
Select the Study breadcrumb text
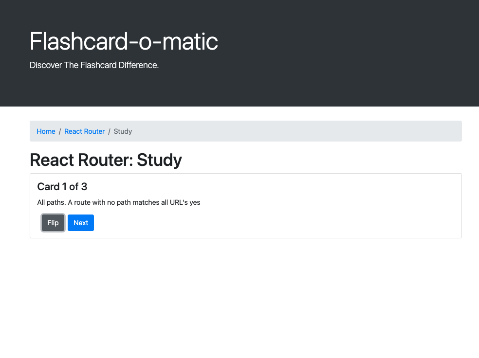[x=123, y=131]
